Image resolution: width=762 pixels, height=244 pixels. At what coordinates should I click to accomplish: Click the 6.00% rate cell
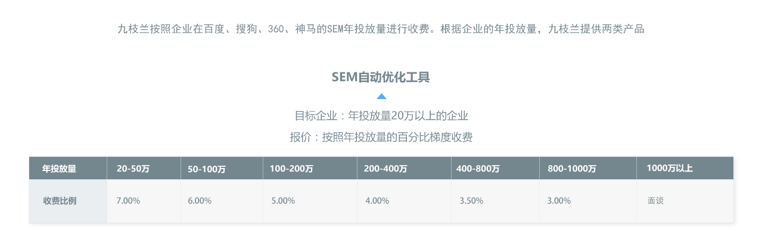click(x=222, y=201)
